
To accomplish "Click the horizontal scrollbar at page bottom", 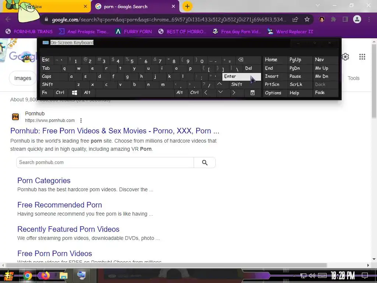I will pos(166,265).
